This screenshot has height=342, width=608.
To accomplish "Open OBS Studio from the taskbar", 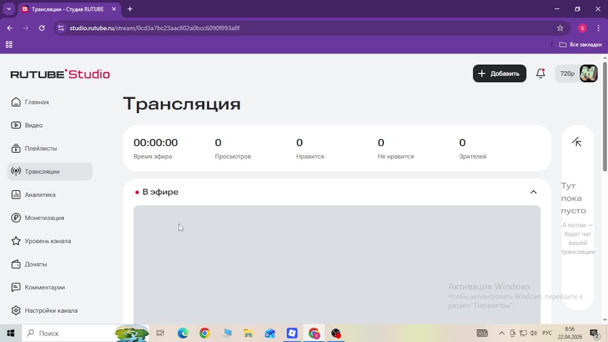I will [x=336, y=333].
